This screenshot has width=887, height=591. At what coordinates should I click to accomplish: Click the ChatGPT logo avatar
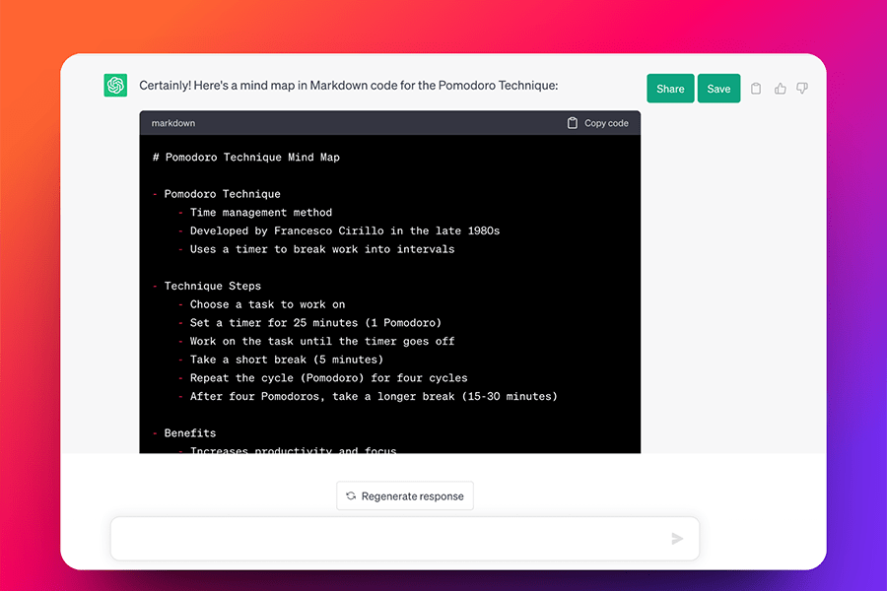pos(115,86)
